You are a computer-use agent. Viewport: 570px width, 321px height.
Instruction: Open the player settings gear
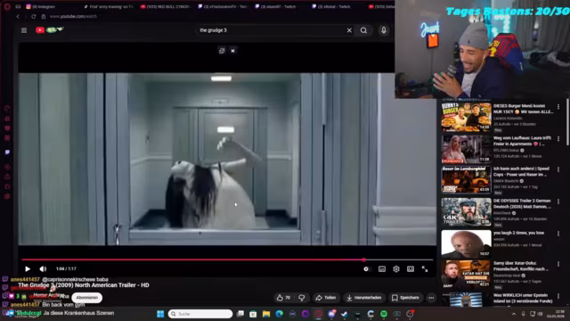pyautogui.click(x=395, y=269)
